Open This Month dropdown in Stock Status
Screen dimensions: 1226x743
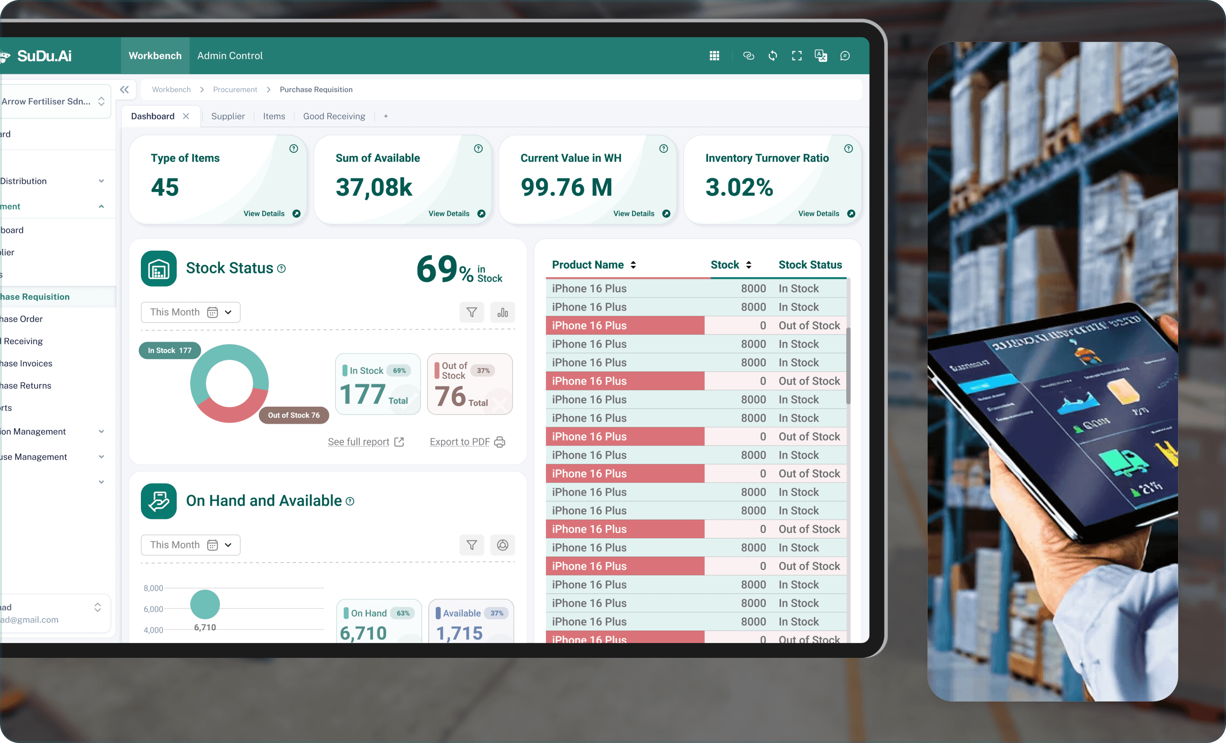191,312
